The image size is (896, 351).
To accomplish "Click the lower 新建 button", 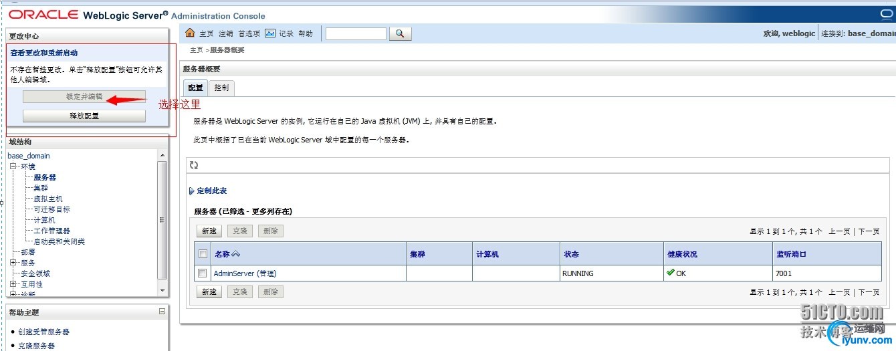I will 210,291.
